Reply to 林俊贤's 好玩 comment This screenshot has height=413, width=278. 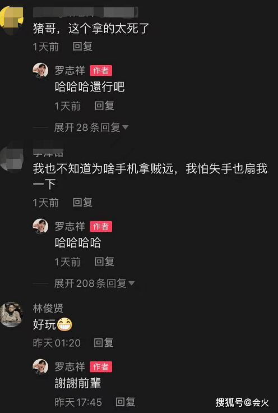pos(103,343)
